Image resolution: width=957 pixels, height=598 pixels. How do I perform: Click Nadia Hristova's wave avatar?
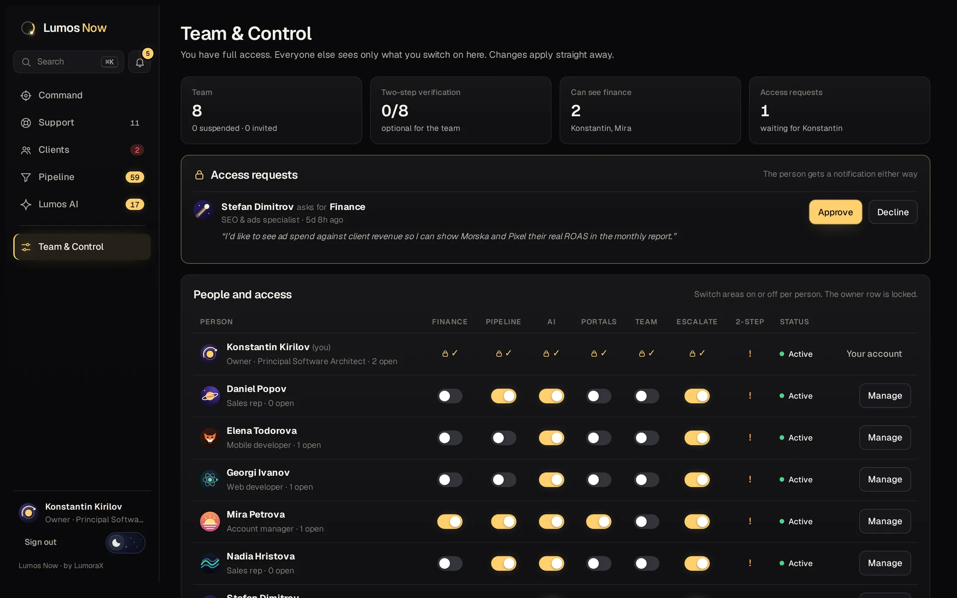tap(210, 563)
